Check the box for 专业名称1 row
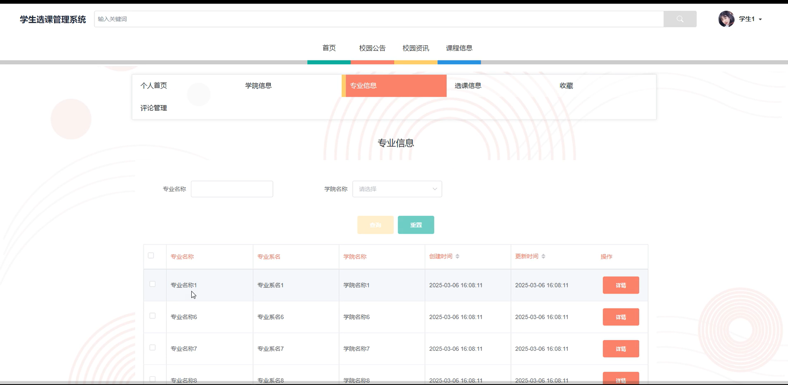The width and height of the screenshot is (788, 385). (x=153, y=284)
